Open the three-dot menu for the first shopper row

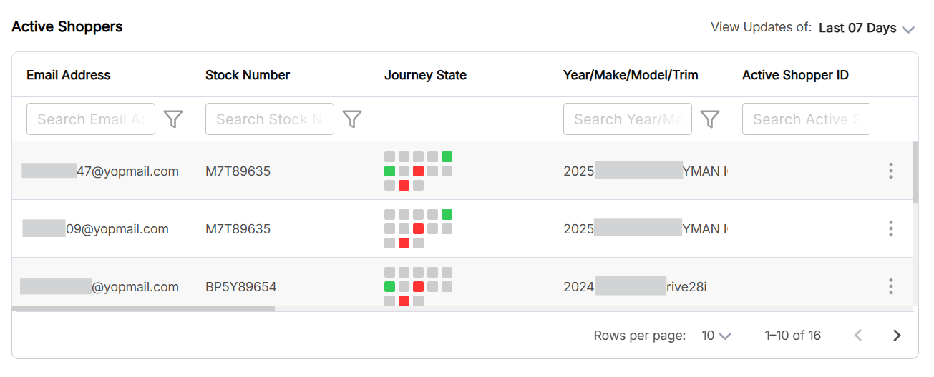tap(891, 171)
